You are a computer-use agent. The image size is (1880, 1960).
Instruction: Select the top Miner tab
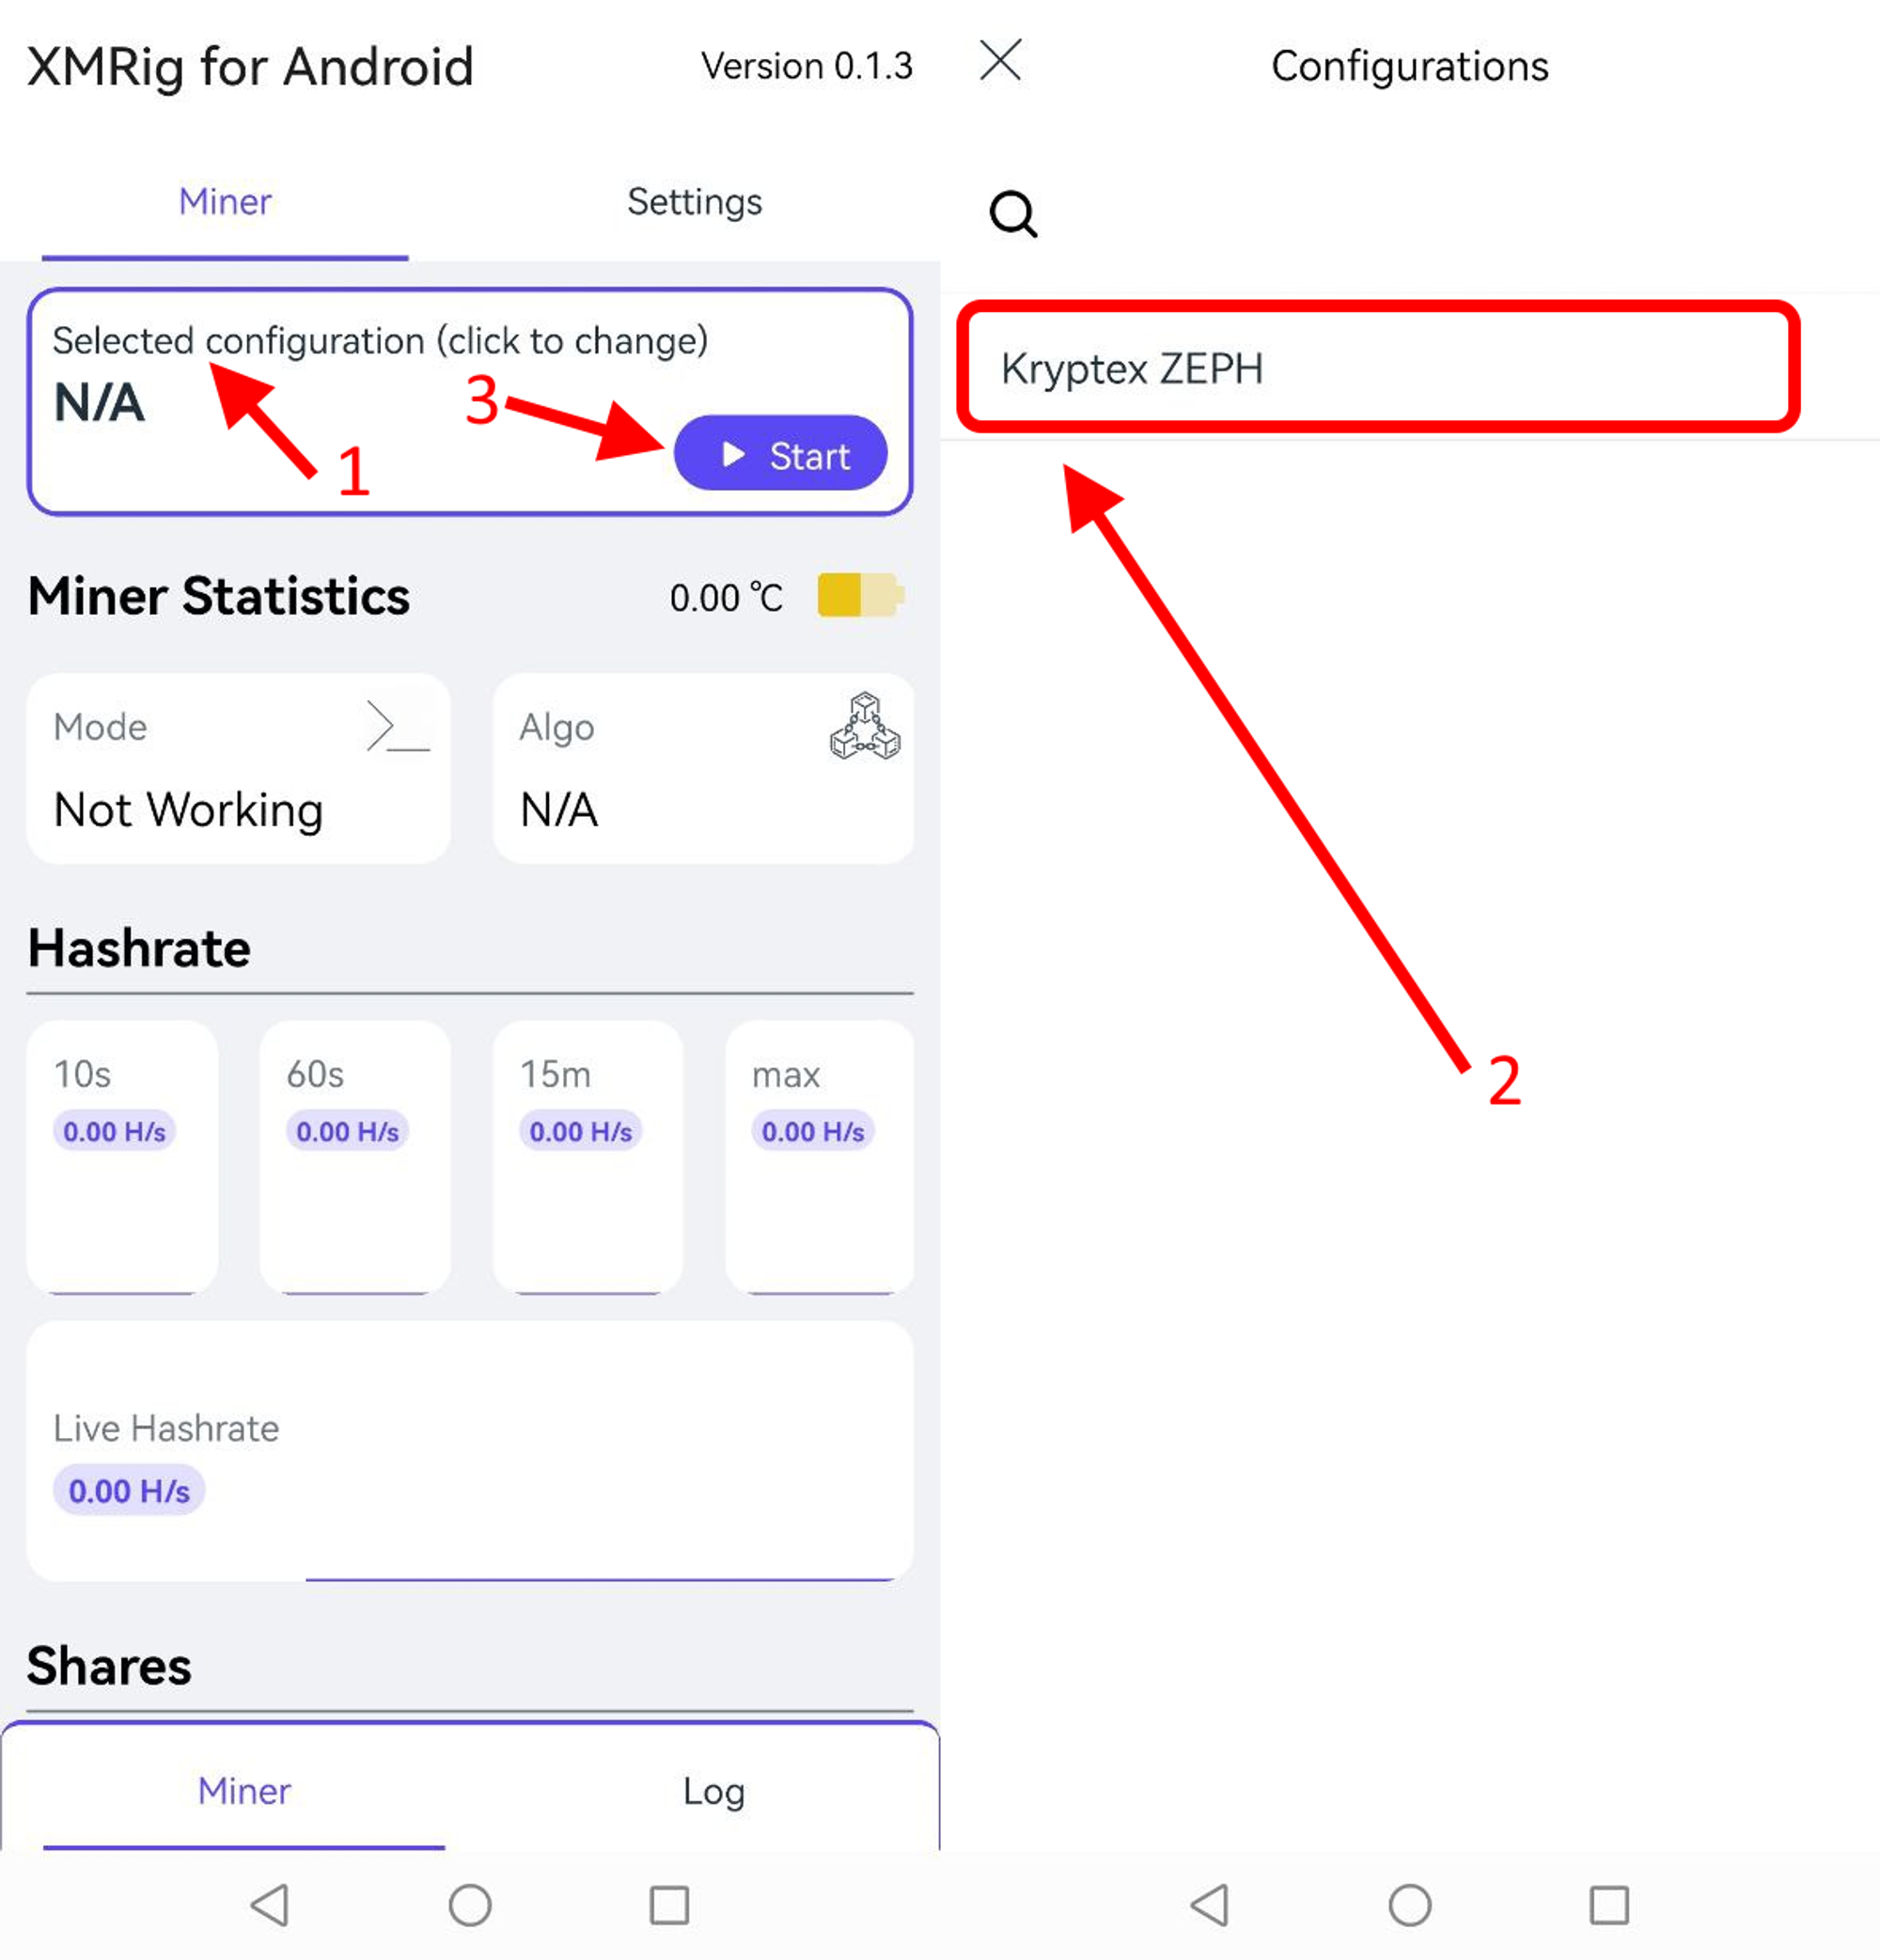(x=225, y=202)
